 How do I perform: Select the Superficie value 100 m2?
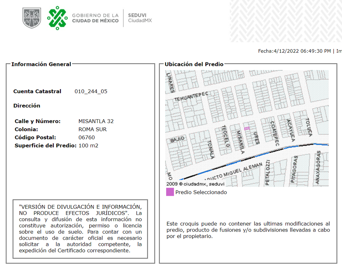[88, 146]
